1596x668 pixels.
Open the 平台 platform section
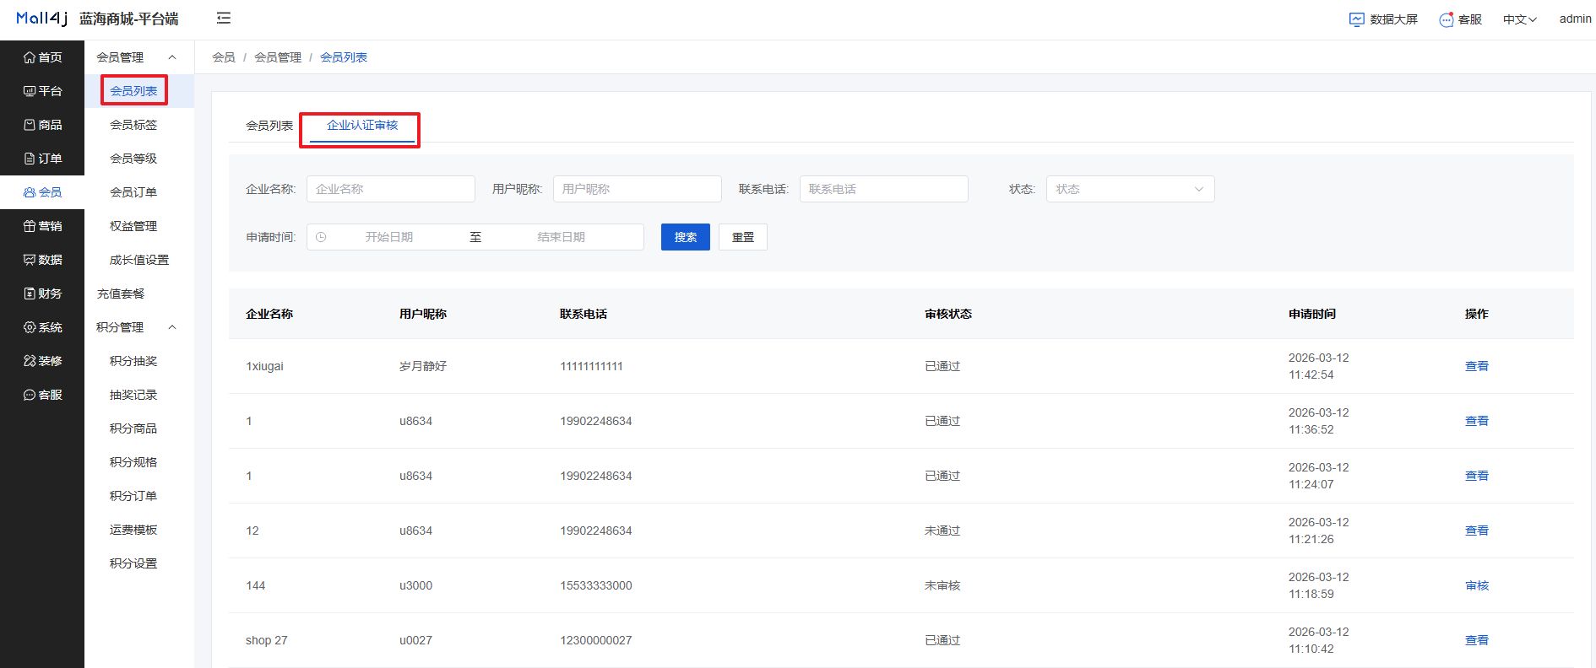[42, 91]
